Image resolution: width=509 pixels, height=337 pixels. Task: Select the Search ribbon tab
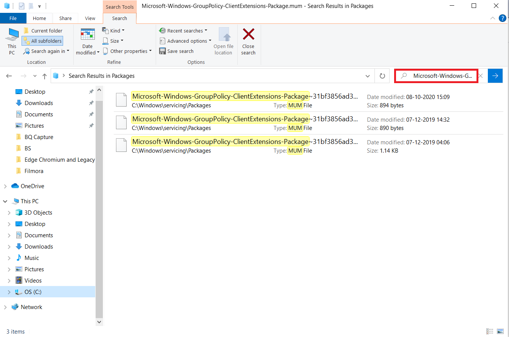point(119,18)
